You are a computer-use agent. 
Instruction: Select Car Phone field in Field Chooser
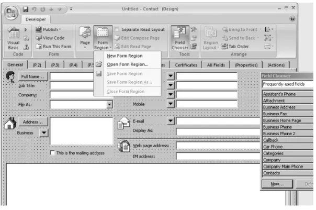coord(288,147)
